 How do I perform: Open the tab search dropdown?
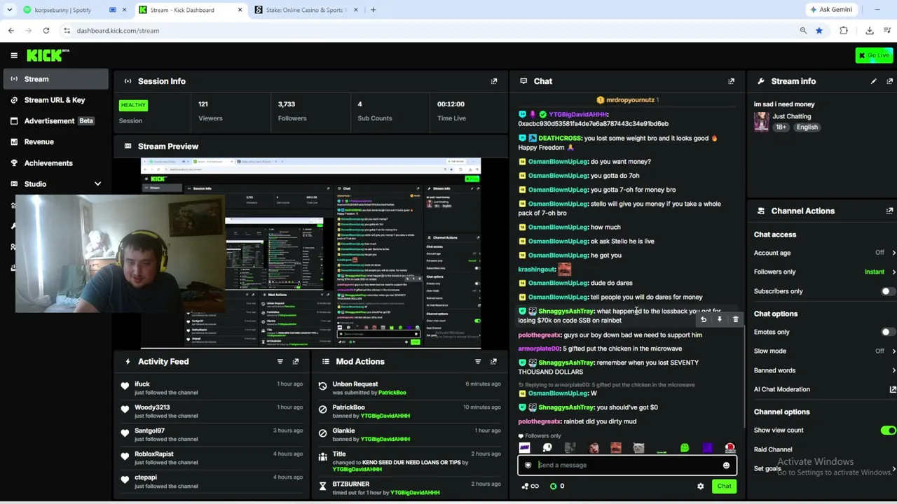[x=10, y=10]
